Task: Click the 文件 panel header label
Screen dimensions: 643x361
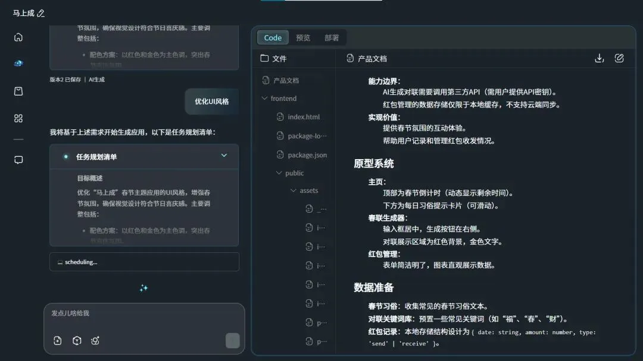Action: pyautogui.click(x=279, y=59)
